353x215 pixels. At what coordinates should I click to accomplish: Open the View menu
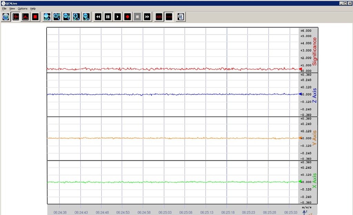pyautogui.click(x=12, y=9)
